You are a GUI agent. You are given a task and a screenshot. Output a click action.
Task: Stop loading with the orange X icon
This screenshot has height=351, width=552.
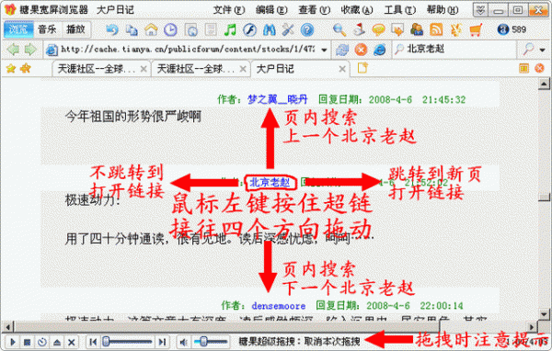[x=361, y=50]
